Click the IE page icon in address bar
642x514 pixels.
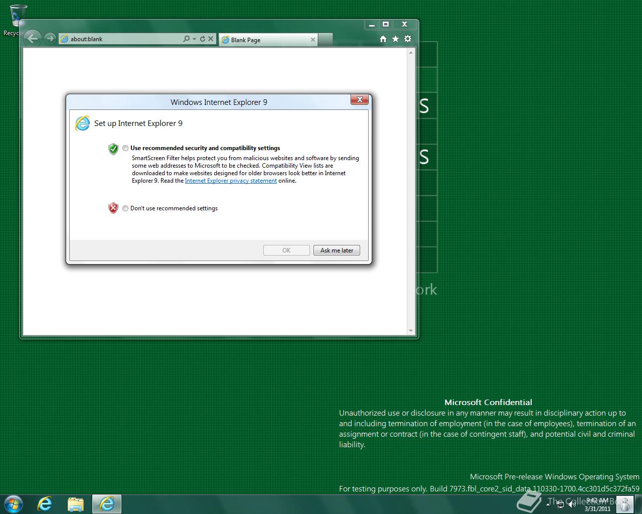click(64, 39)
